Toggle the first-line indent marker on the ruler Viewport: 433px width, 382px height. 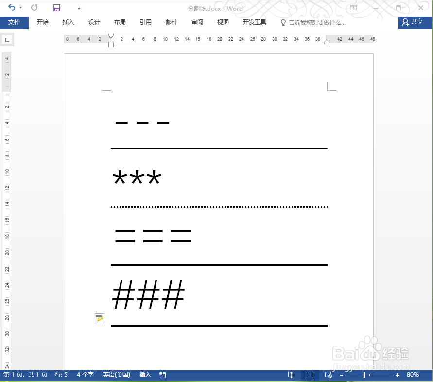[x=111, y=35]
